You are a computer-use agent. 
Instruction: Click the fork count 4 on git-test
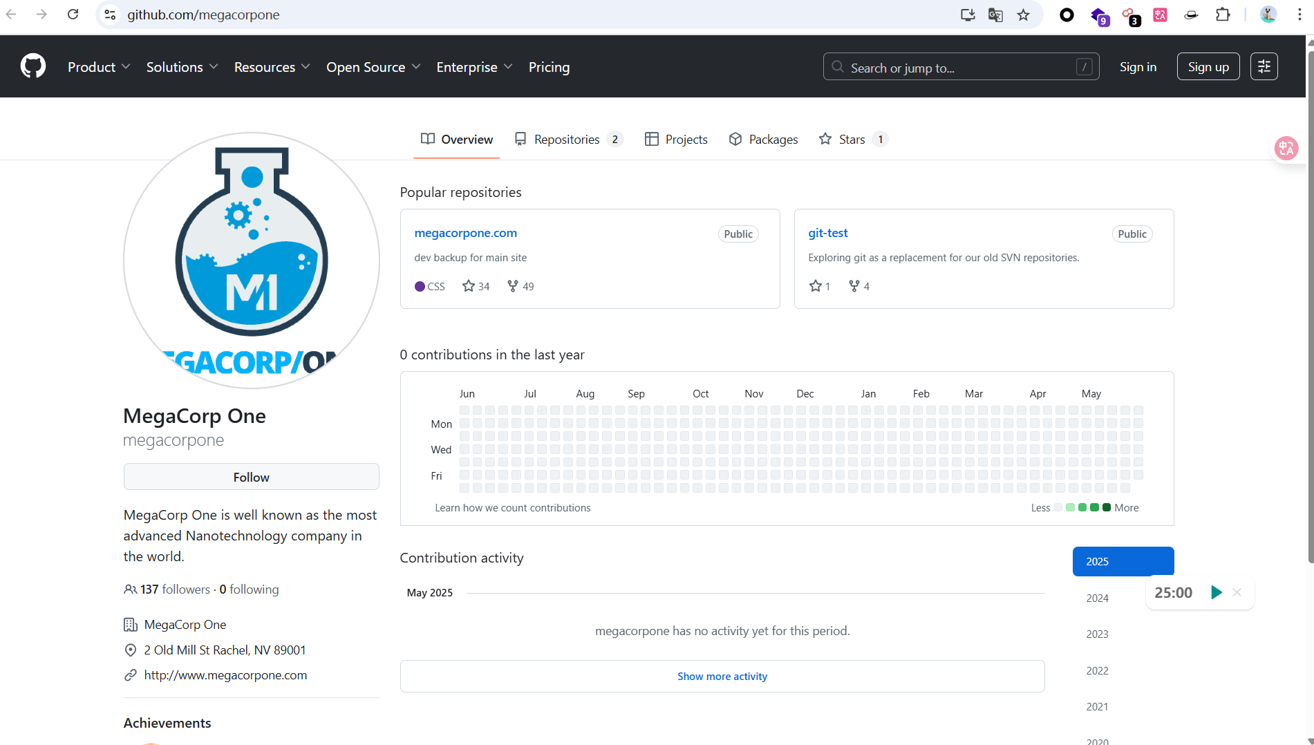click(x=859, y=286)
